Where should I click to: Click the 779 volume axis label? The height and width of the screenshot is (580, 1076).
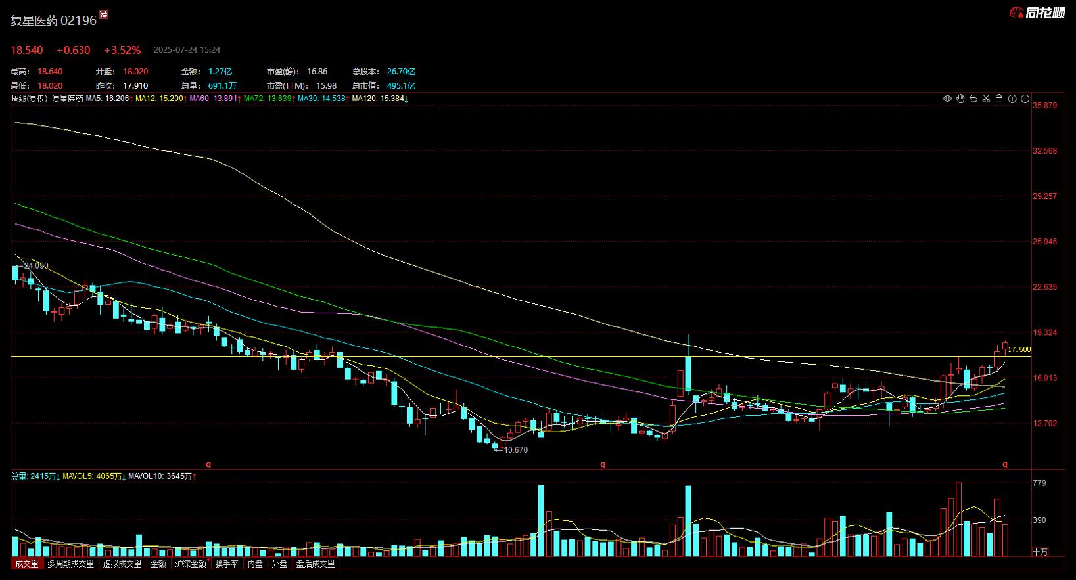click(x=1039, y=483)
